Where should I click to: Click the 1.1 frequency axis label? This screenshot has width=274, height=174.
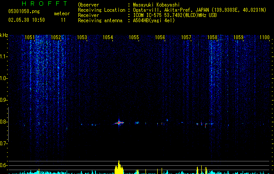point(3,57)
